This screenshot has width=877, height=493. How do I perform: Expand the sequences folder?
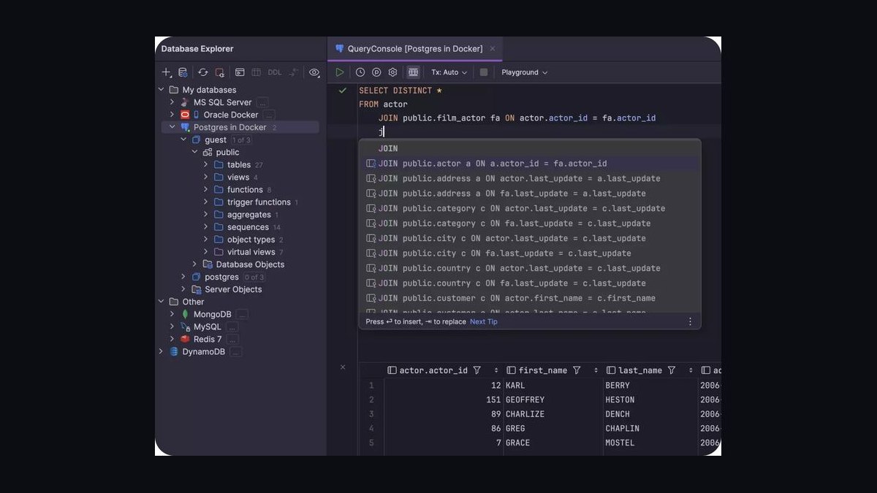(206, 227)
